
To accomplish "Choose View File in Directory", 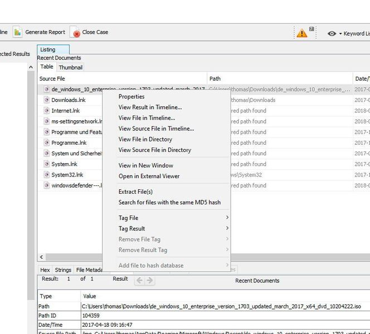I will (145, 139).
